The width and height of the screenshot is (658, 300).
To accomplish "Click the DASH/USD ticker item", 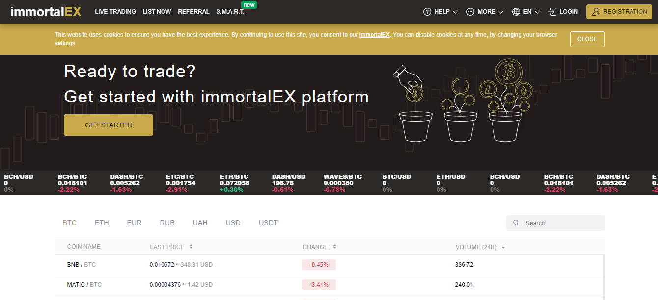I will click(289, 183).
